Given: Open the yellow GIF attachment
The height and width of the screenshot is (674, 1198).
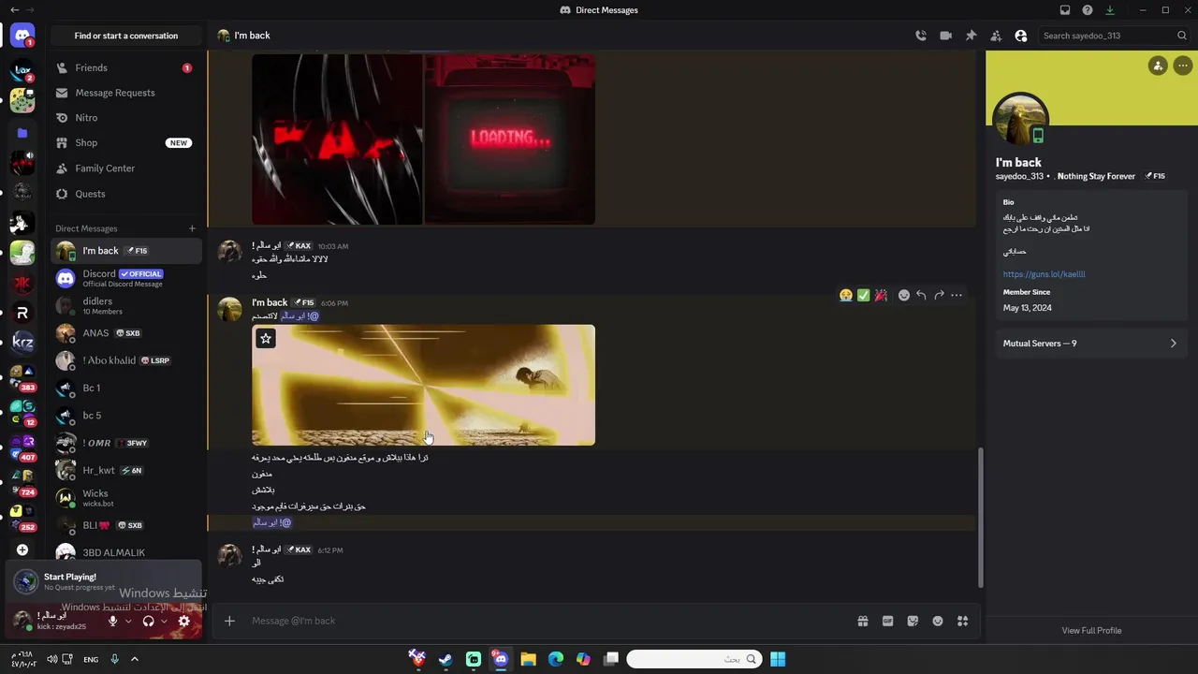Looking at the screenshot, I should [x=423, y=385].
